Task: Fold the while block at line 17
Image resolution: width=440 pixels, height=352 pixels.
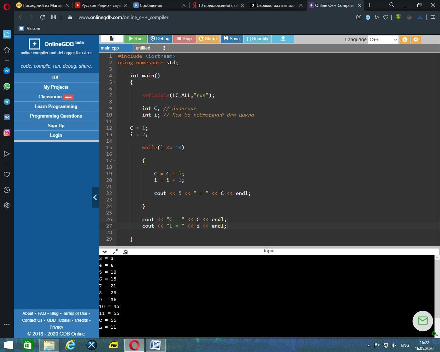Action: (114, 161)
